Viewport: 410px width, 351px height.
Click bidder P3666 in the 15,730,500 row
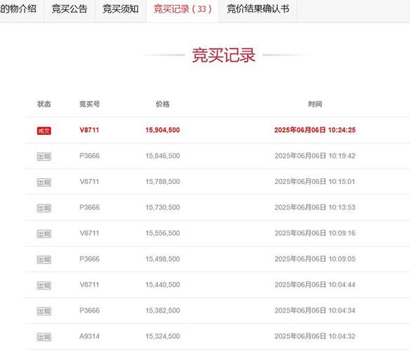coord(89,207)
